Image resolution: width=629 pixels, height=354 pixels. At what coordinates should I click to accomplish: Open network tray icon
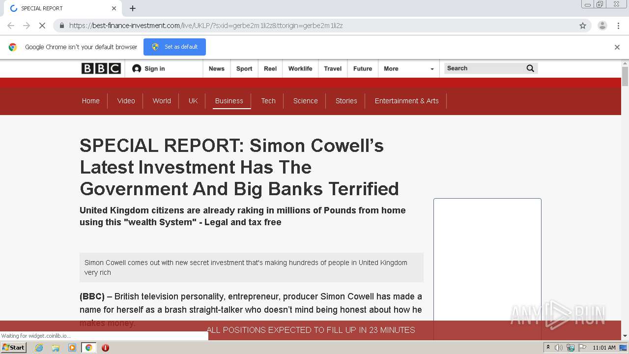pyautogui.click(x=571, y=348)
